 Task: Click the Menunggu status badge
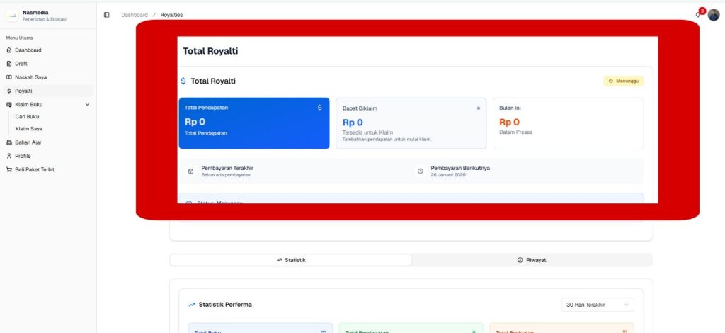tap(623, 81)
